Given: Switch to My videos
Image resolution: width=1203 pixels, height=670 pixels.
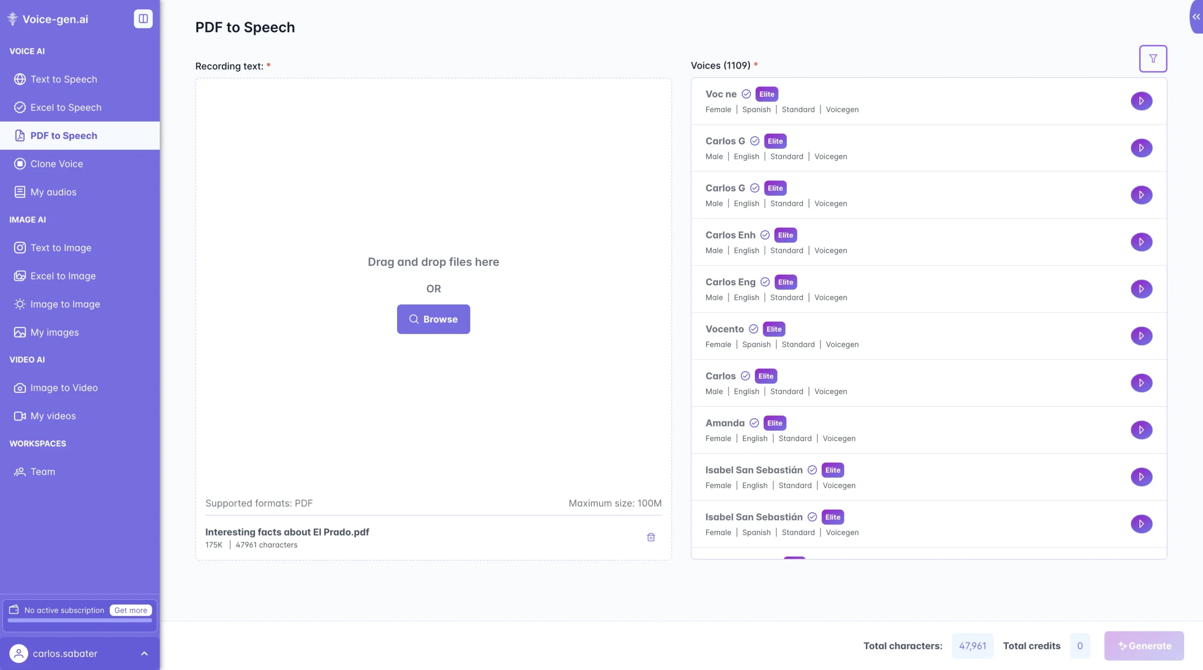Looking at the screenshot, I should 53,415.
